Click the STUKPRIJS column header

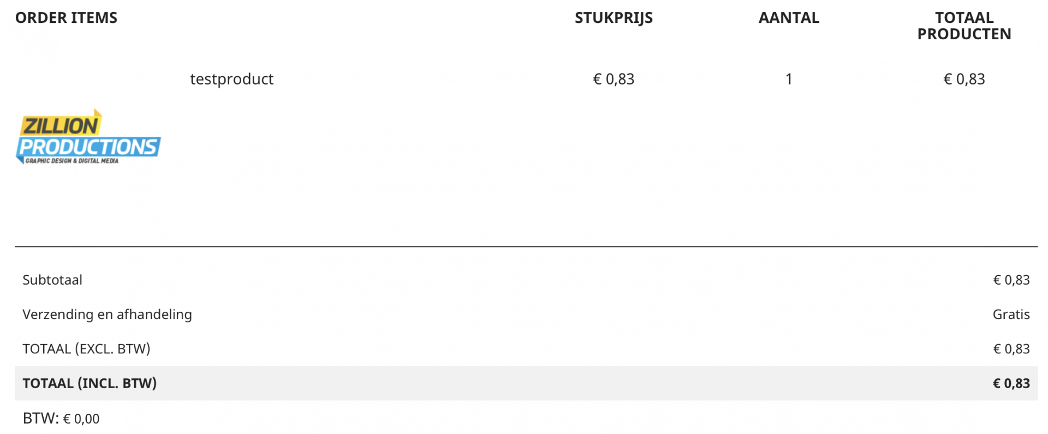point(614,18)
